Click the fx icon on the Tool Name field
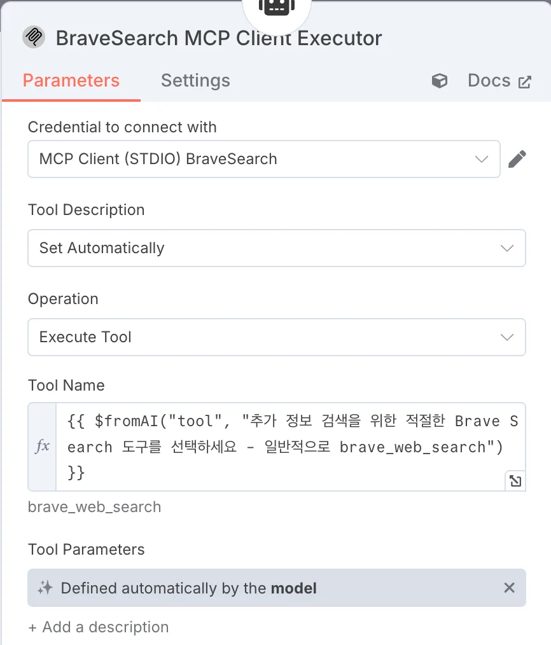Viewport: 551px width, 645px height. [41, 445]
